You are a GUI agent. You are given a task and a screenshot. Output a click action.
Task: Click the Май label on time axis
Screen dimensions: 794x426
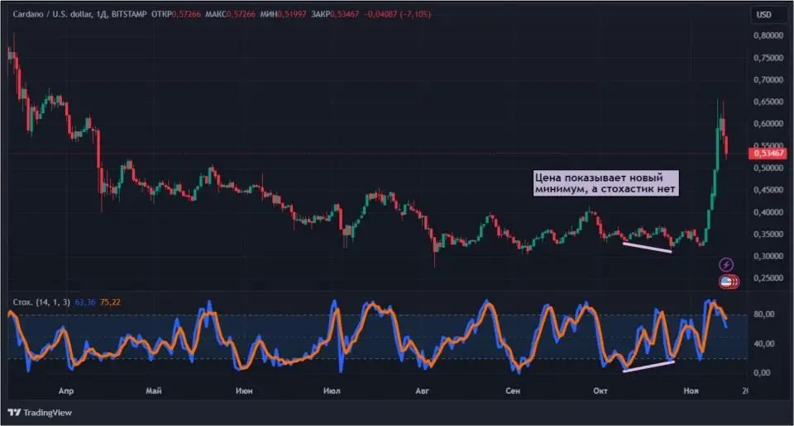152,390
